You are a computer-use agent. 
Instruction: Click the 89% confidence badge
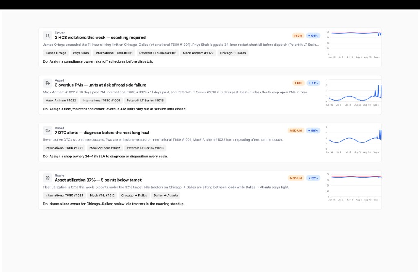[313, 130]
